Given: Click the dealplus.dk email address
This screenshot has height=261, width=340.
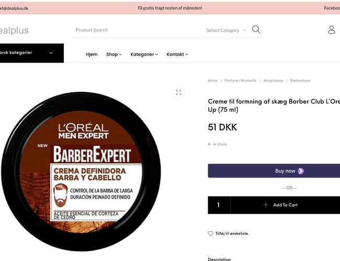Looking at the screenshot, I should tap(14, 8).
